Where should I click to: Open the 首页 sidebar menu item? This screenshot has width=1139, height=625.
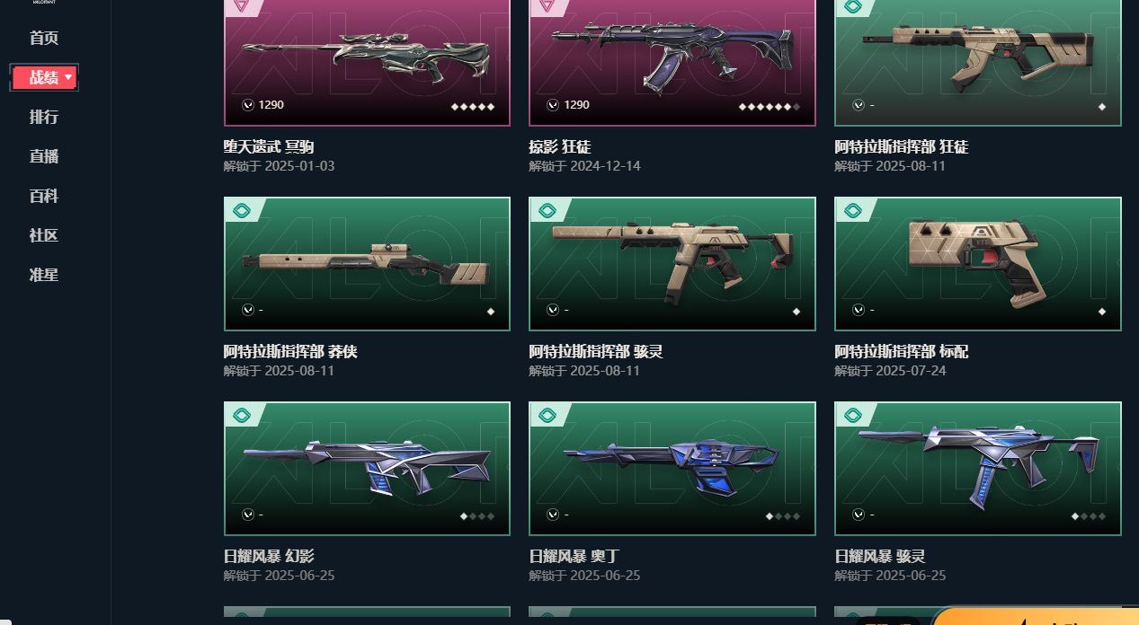pyautogui.click(x=44, y=38)
